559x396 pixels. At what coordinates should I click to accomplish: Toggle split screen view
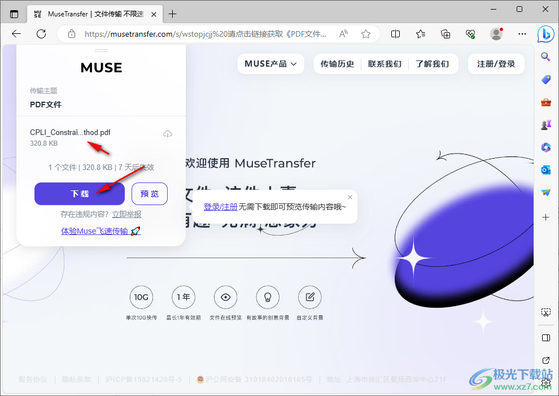coord(395,34)
